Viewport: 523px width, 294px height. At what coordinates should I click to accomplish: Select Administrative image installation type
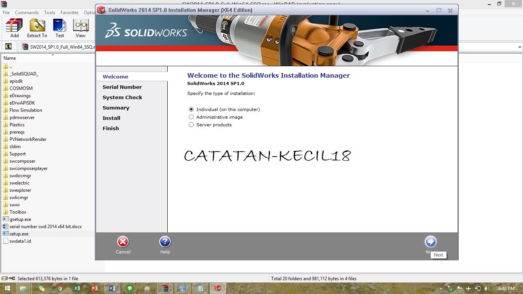point(191,117)
